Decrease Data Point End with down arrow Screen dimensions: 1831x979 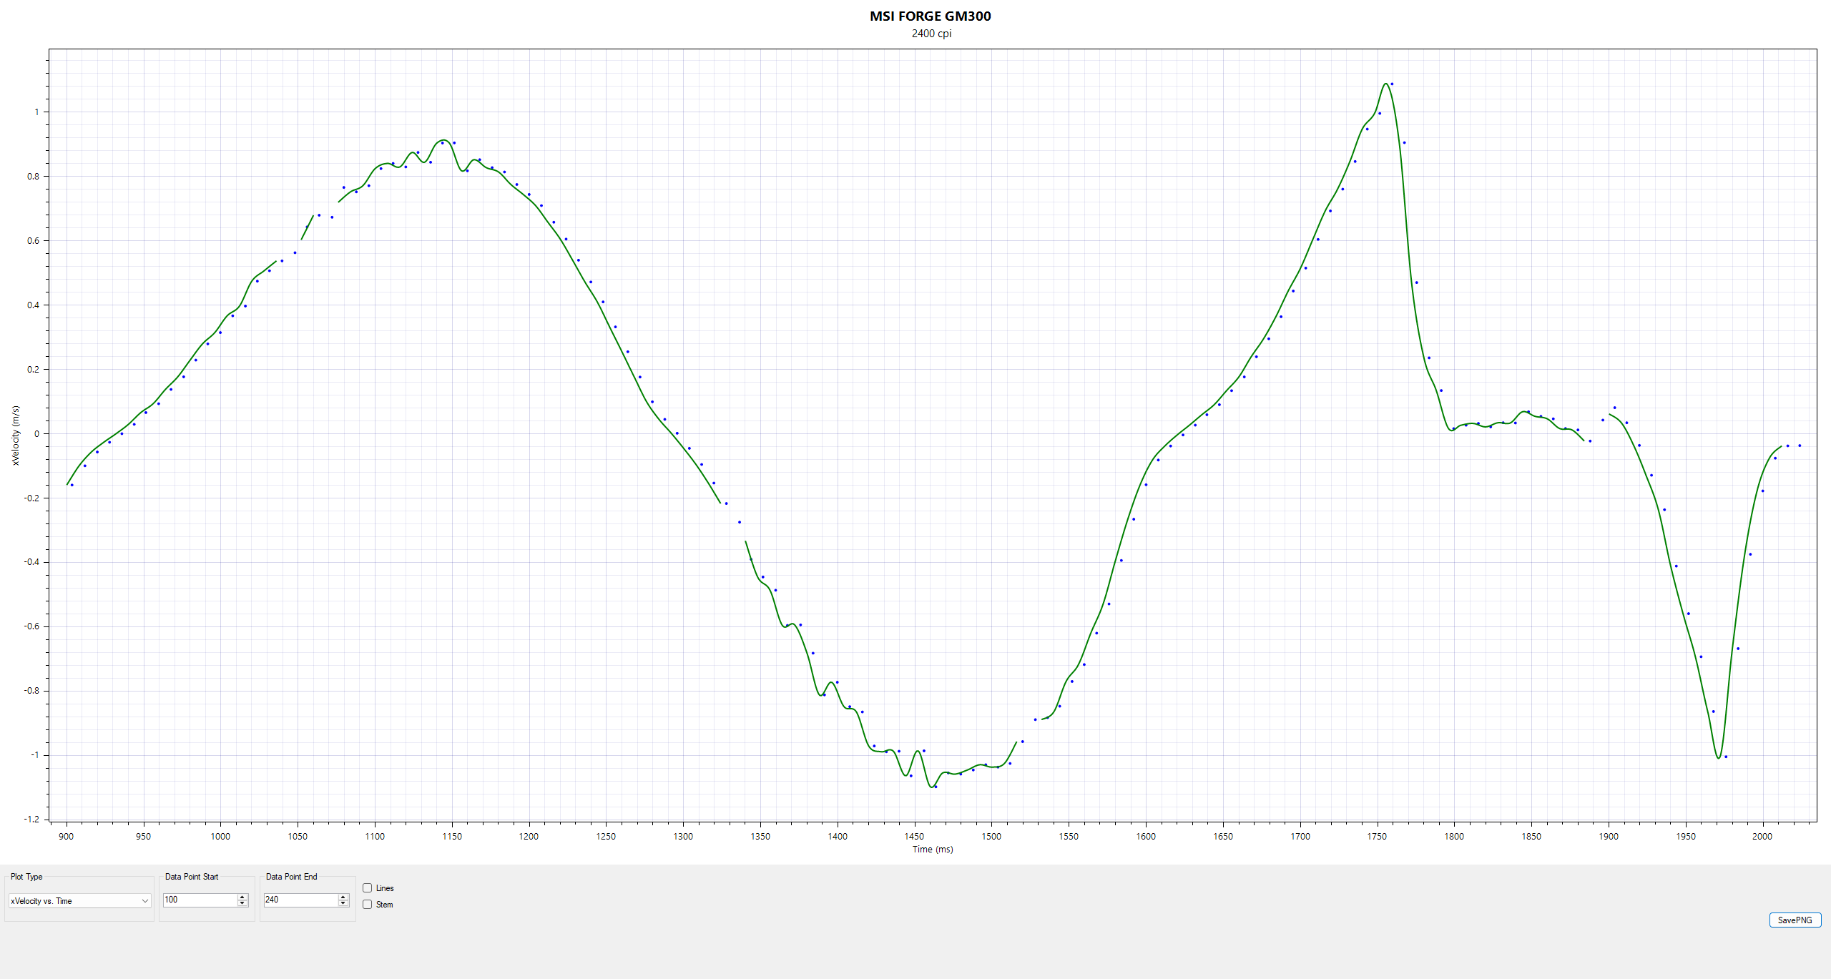tap(343, 903)
